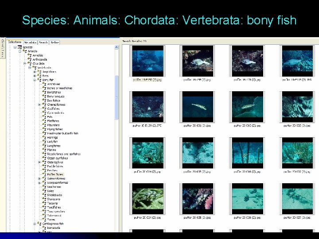The height and width of the screenshot is (239, 319).
Task: Collapse the Cartilaginous fish tree node
Action: tap(35, 224)
